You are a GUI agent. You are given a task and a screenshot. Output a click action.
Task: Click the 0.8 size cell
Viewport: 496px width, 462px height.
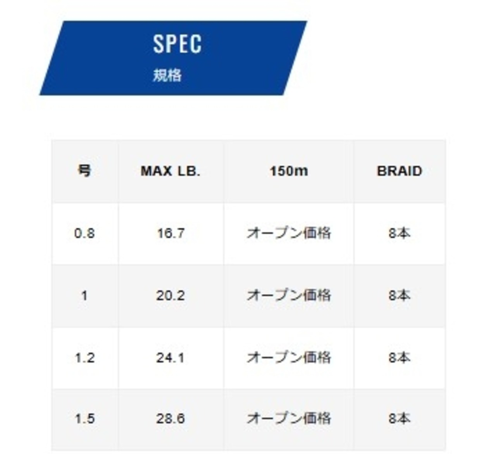pos(84,233)
